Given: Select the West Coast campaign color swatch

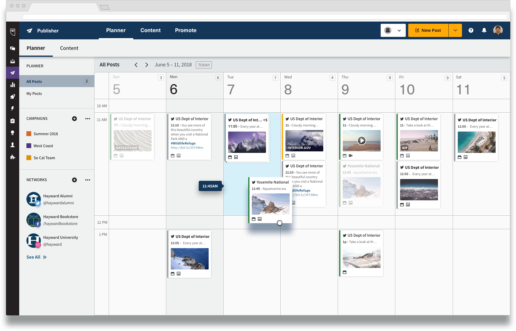Looking at the screenshot, I should point(29,146).
